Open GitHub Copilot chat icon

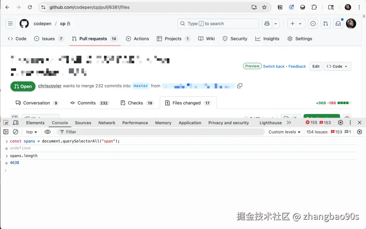click(x=267, y=24)
